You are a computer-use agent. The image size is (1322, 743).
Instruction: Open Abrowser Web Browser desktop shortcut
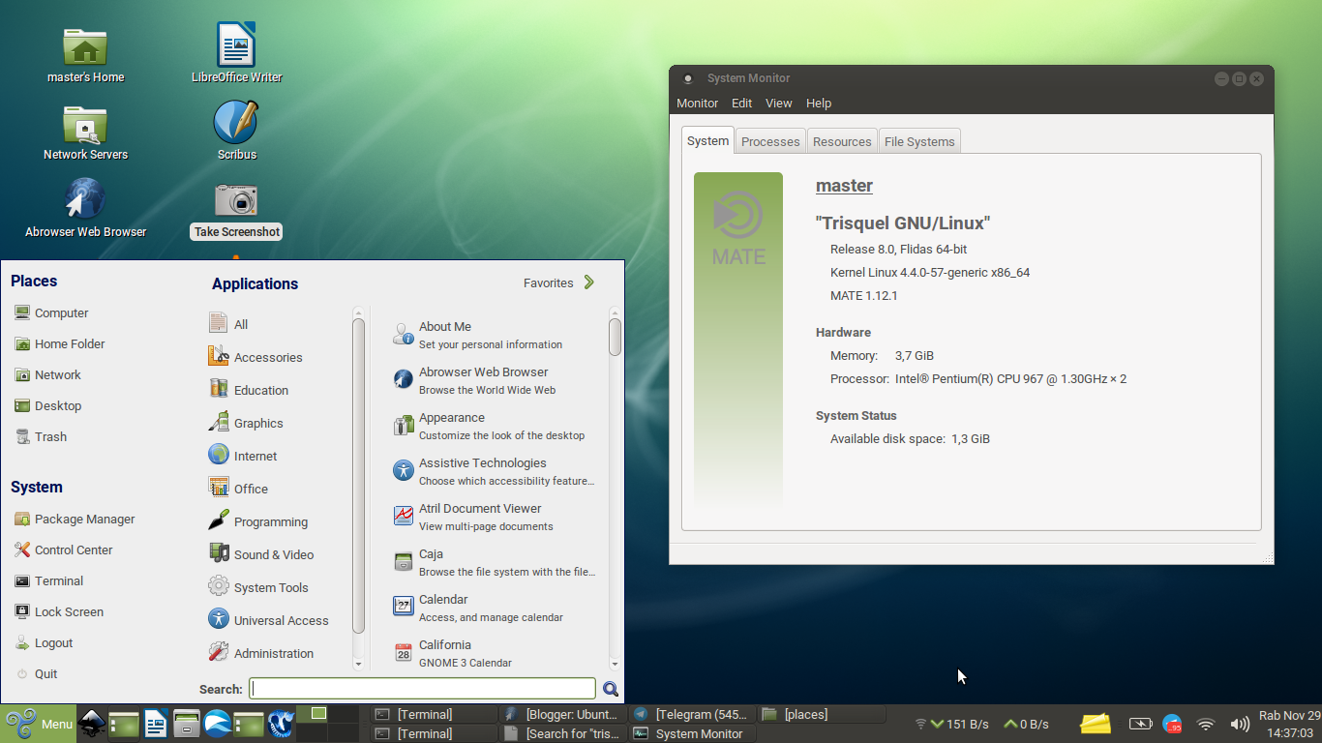[x=85, y=209]
